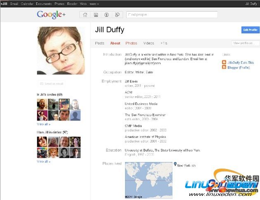This screenshot has width=260, height=200.
Task: Expand the 'more' dropdown in top bar
Action: point(94,4)
